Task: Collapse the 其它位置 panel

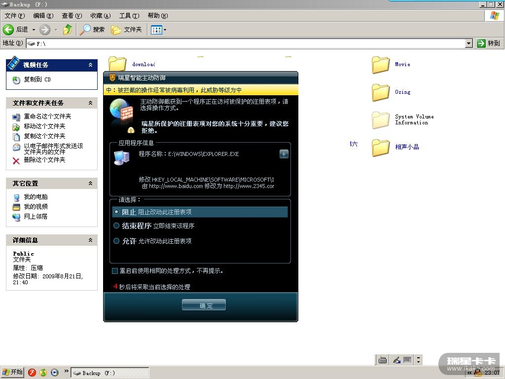Action: (x=91, y=183)
